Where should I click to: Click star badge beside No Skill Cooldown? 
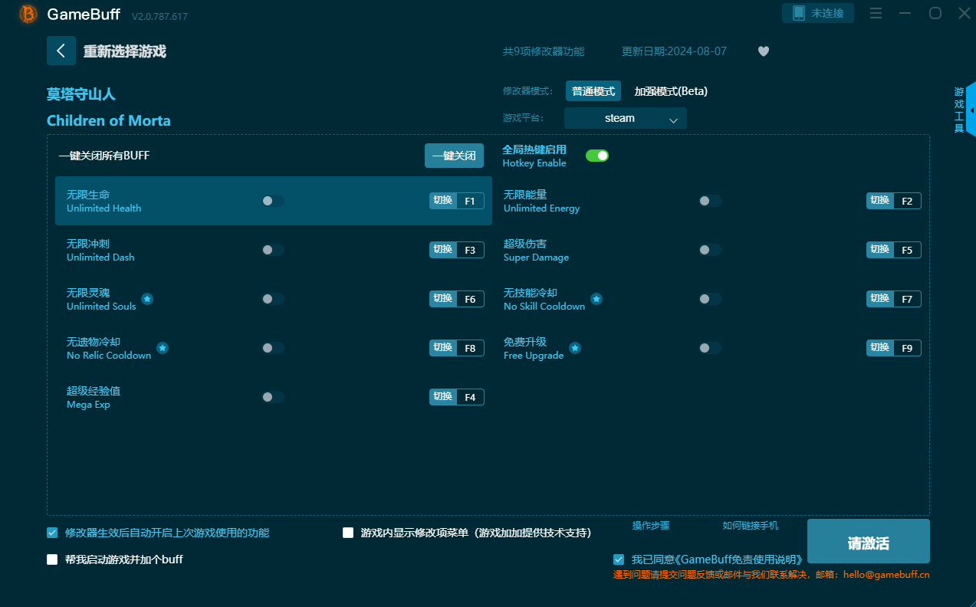[x=596, y=299]
